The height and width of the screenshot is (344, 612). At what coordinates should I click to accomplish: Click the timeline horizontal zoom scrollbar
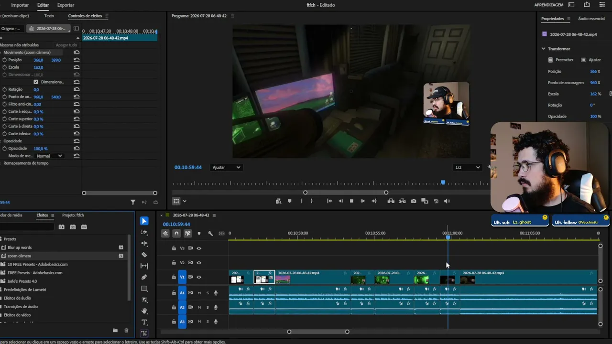(x=318, y=332)
